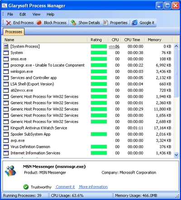Click the MSN Messenger icon in details pane

coord(10,171)
